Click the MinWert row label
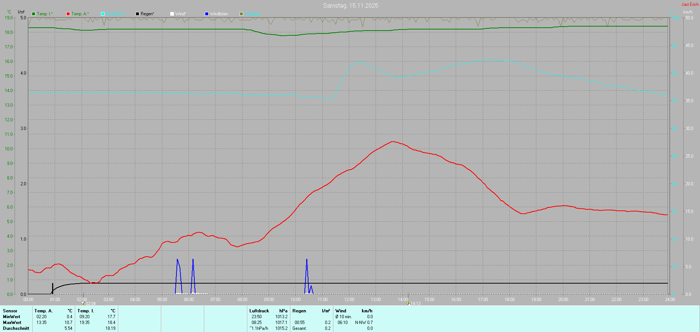The image size is (700, 332). coord(12,317)
